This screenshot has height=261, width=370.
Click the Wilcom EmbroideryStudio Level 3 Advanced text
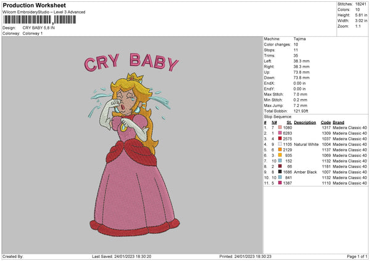[x=44, y=12]
